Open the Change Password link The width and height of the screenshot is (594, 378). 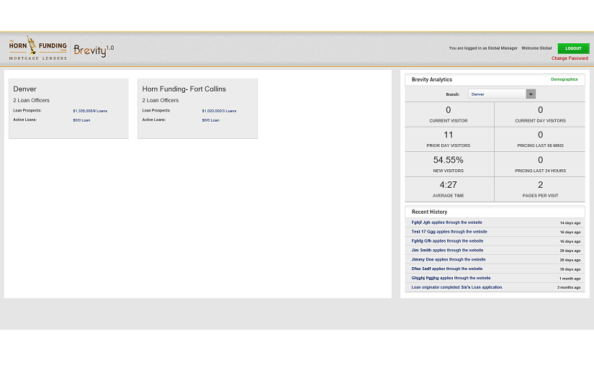pos(570,58)
